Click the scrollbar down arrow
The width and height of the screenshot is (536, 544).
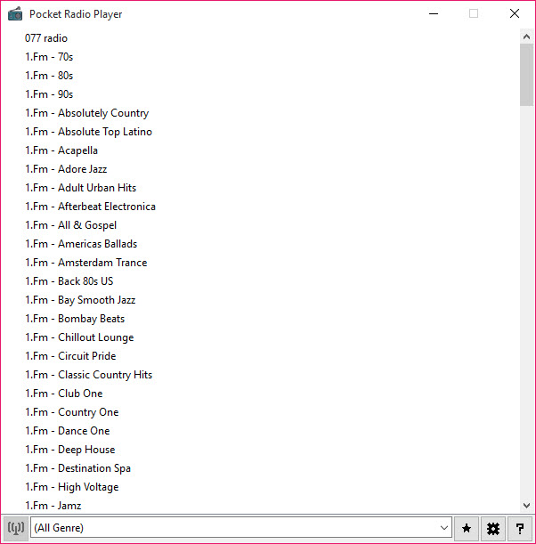coord(526,506)
